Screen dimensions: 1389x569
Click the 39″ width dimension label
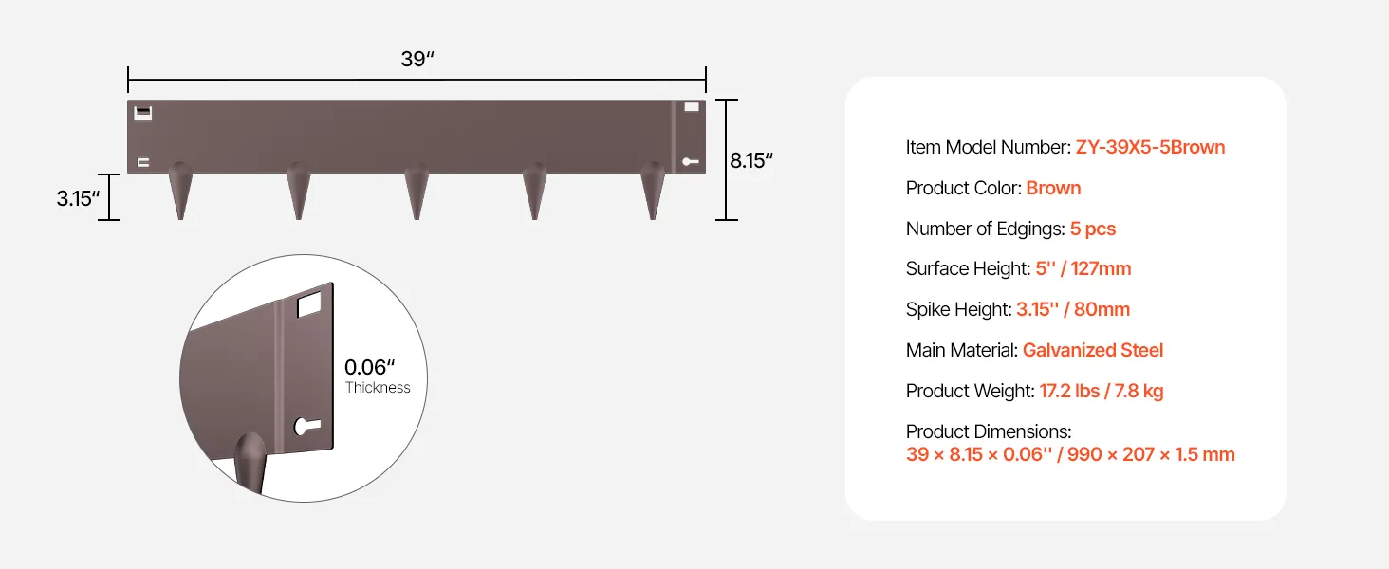click(417, 59)
